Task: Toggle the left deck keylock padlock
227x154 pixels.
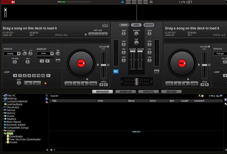Action: point(108,46)
